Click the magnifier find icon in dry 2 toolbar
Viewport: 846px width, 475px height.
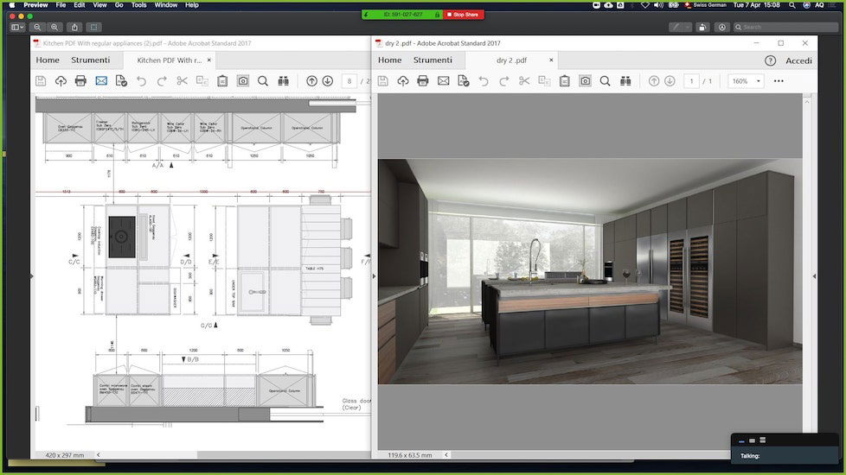[x=605, y=81]
